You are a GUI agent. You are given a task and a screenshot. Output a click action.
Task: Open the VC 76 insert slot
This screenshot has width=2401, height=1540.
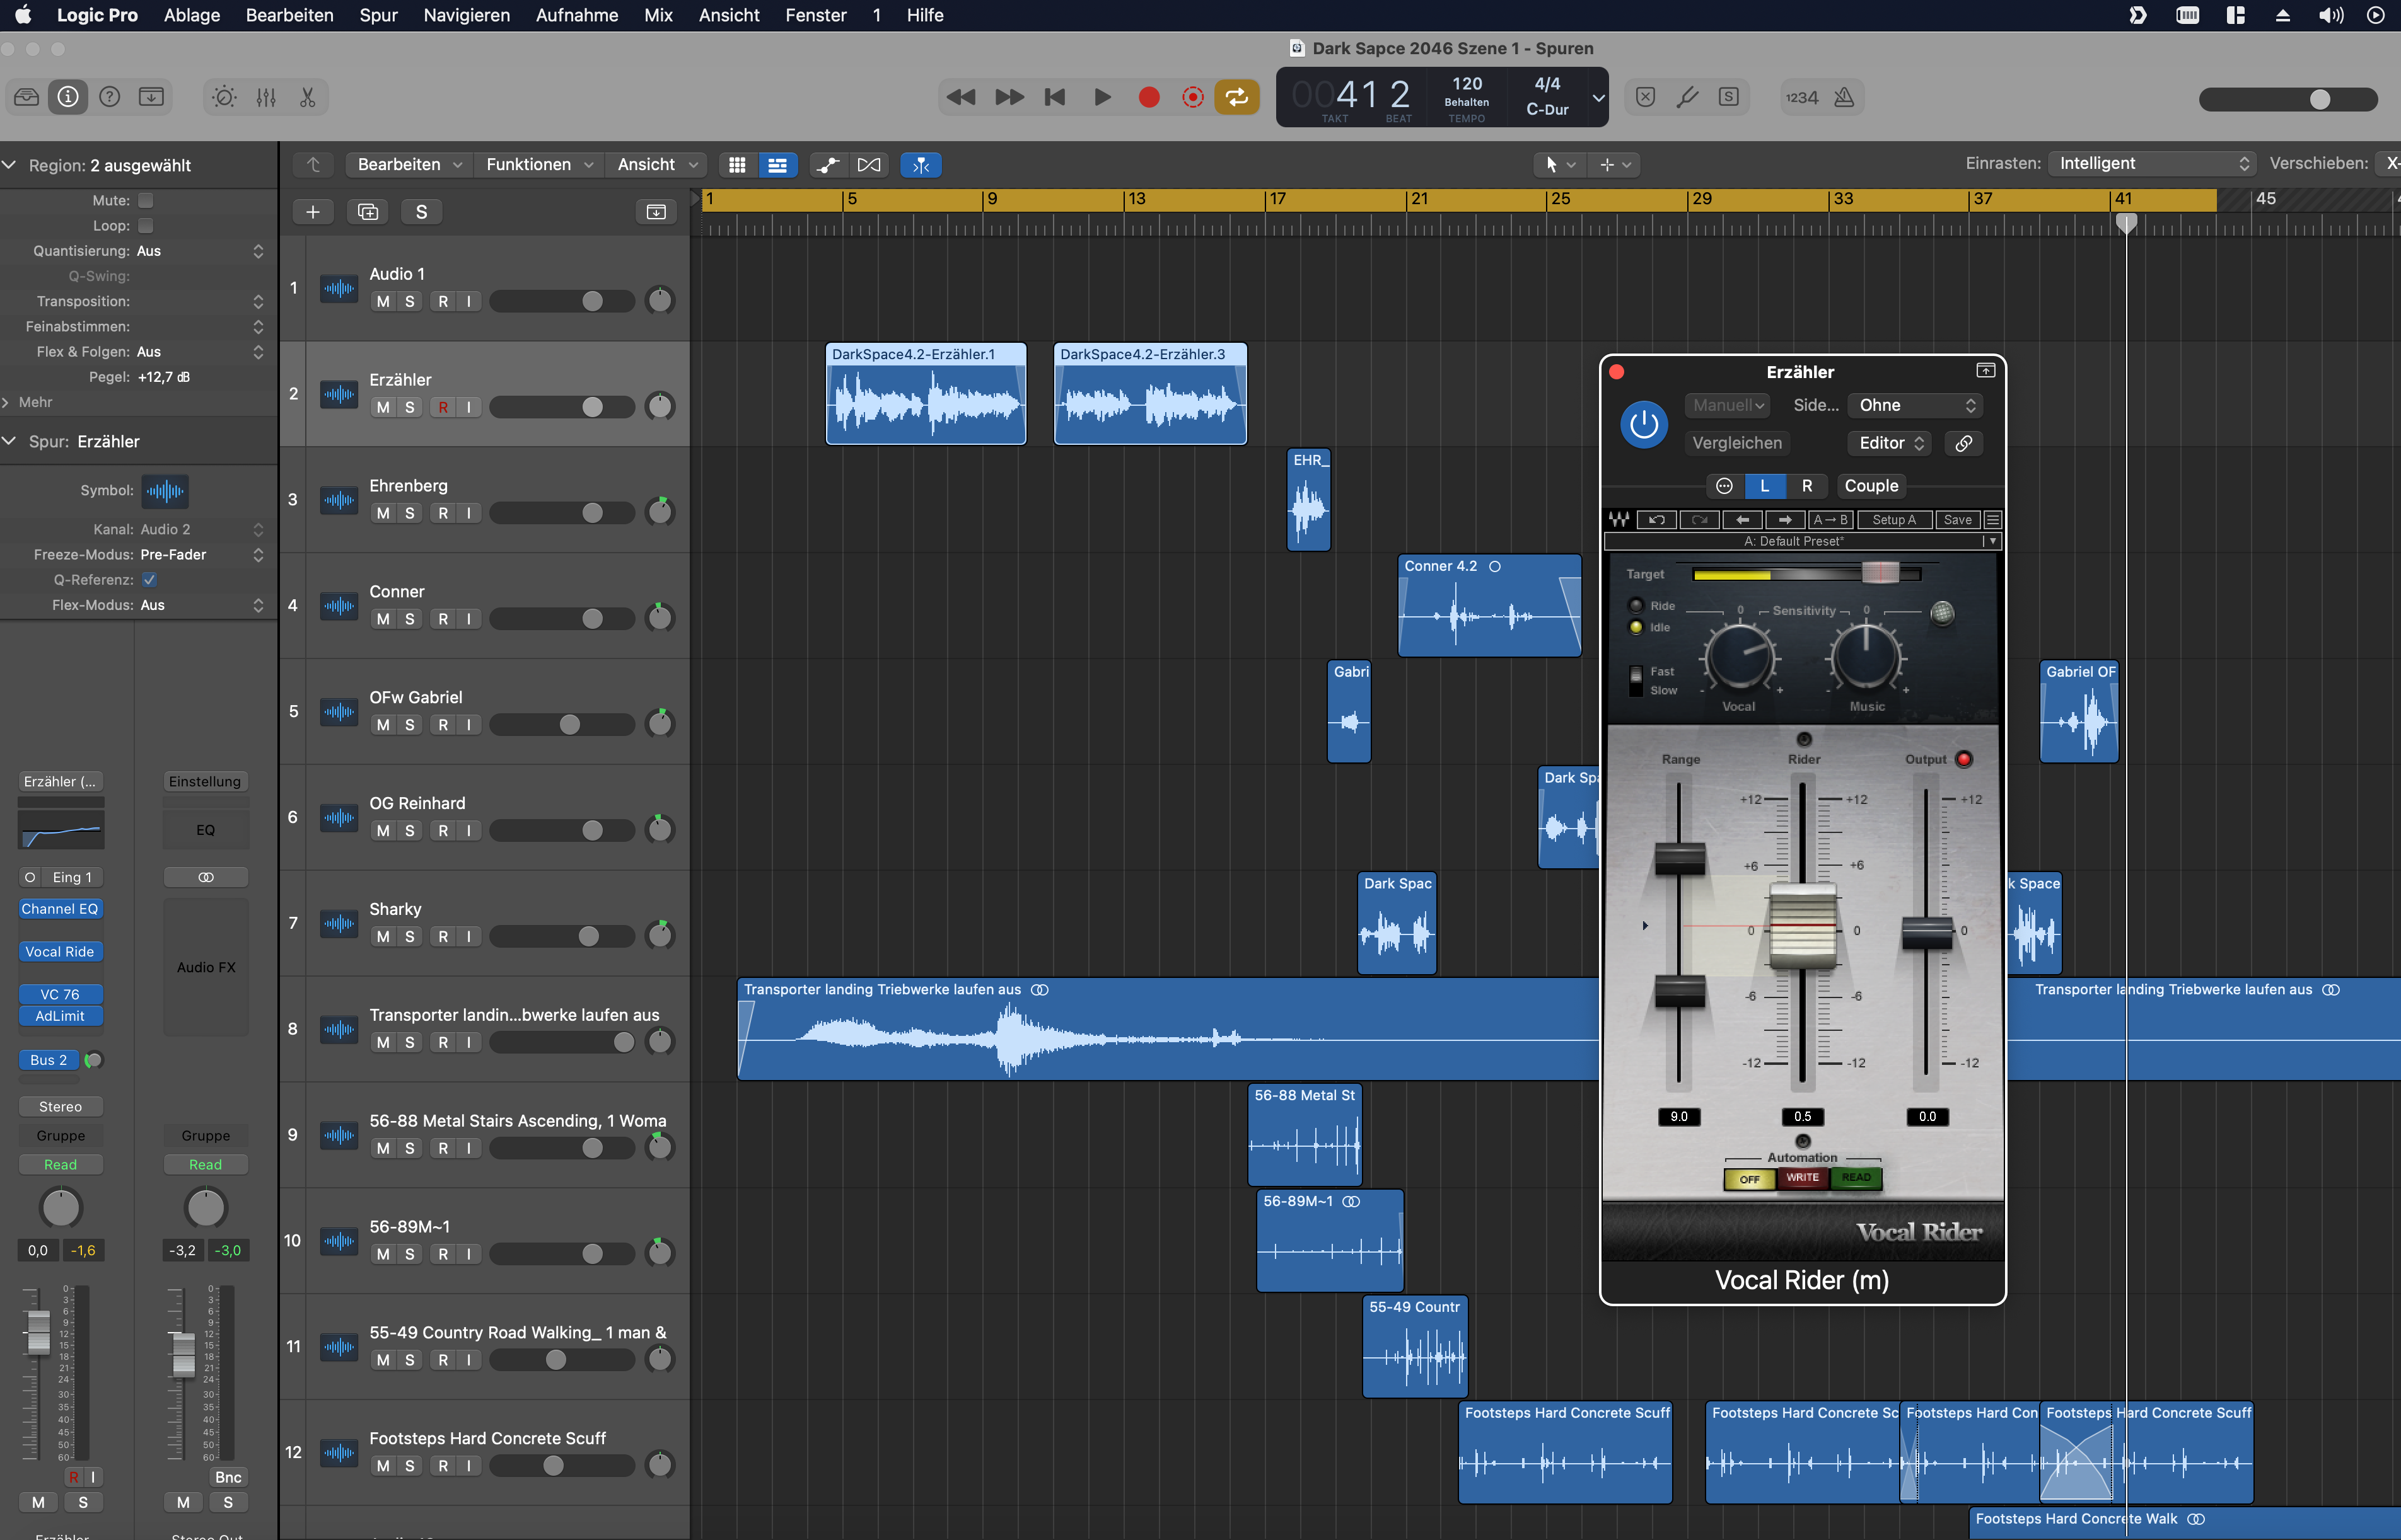click(60, 994)
